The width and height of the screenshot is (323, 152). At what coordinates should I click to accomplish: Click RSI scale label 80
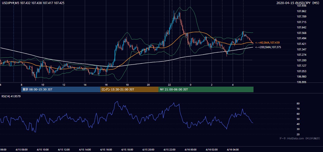(298, 104)
